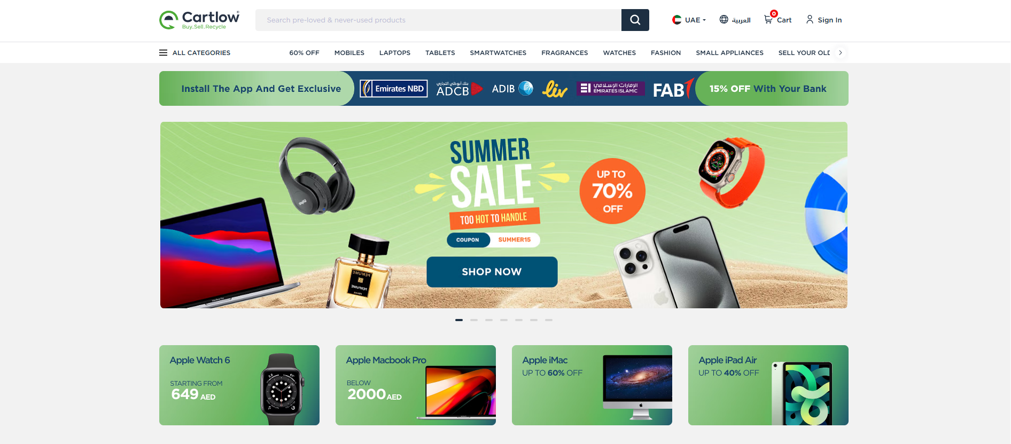Jump to the last carousel slide indicator
This screenshot has height=444, width=1011.
click(x=549, y=320)
